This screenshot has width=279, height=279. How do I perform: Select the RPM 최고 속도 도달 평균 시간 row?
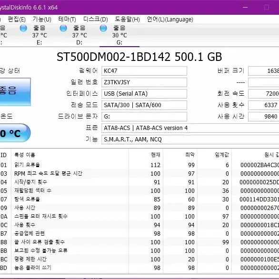[x=139, y=173]
